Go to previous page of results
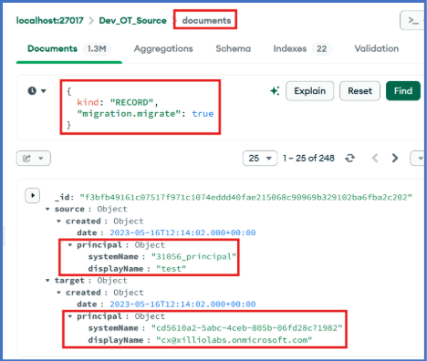 pos(375,159)
